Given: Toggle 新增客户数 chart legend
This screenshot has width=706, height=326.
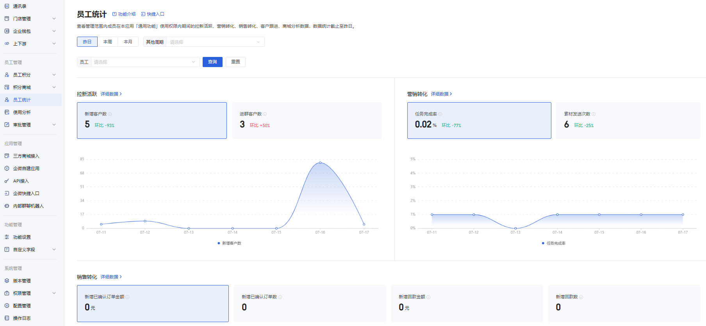Looking at the screenshot, I should point(230,243).
